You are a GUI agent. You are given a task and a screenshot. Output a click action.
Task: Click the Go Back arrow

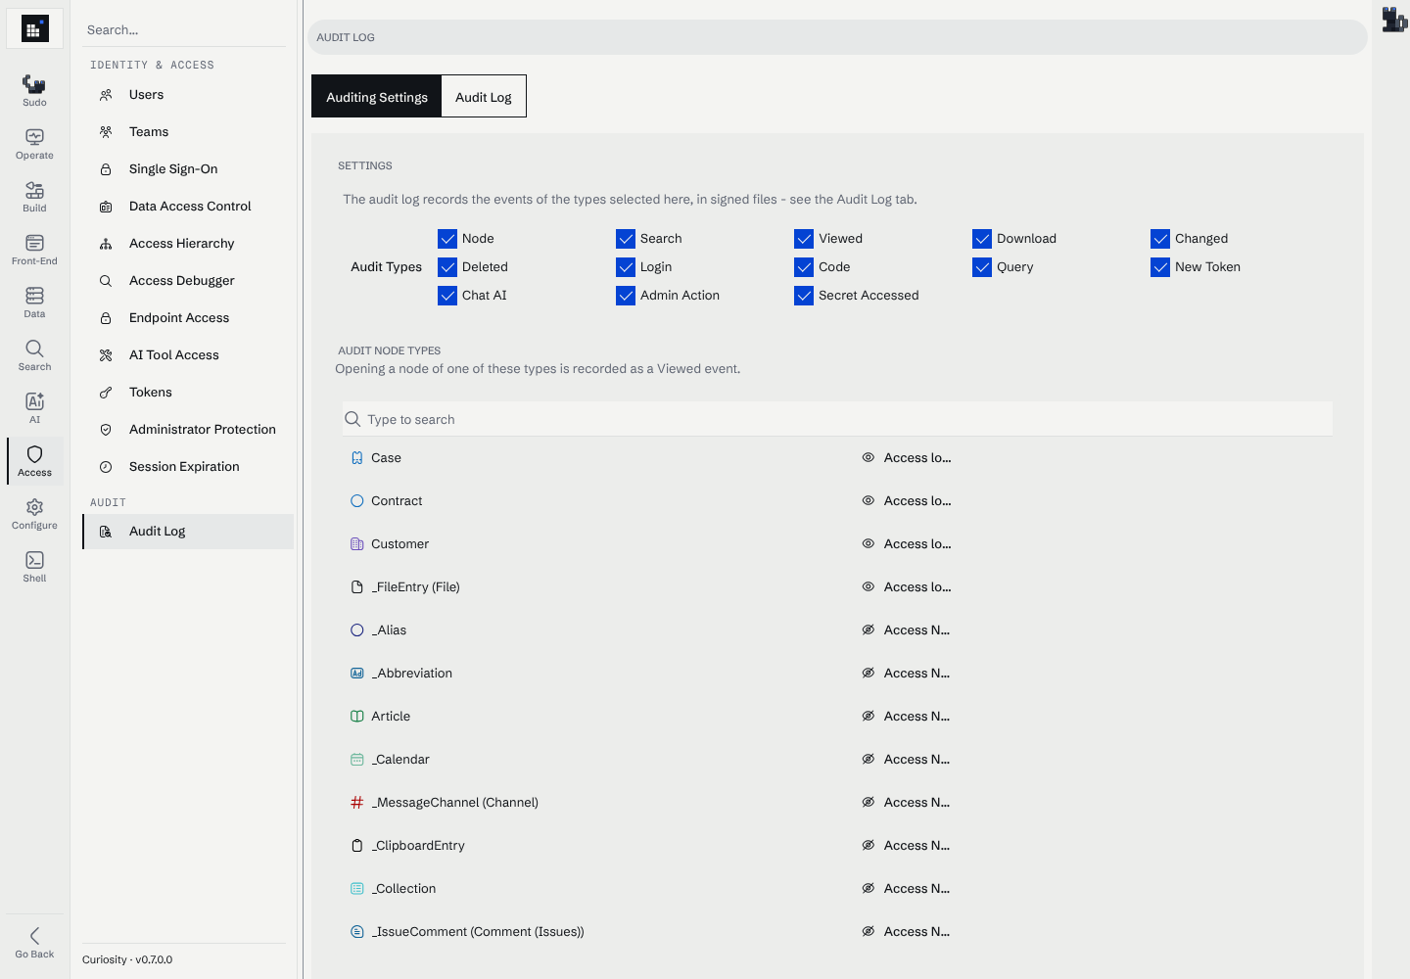coord(34,936)
